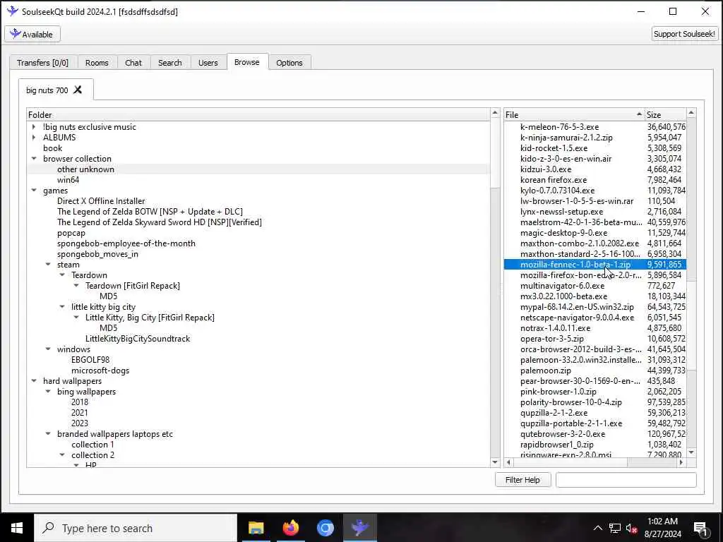Select LittleKittyBigCitySoundtrack folder

(138, 339)
